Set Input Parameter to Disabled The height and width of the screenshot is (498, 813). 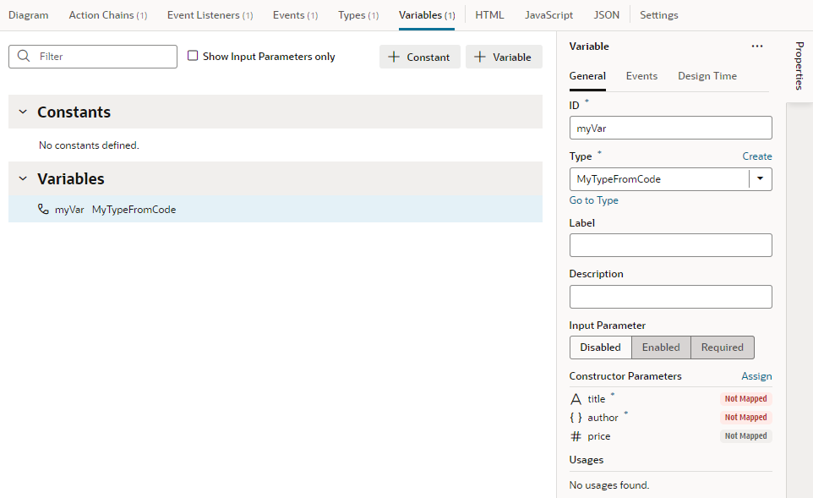pos(600,348)
